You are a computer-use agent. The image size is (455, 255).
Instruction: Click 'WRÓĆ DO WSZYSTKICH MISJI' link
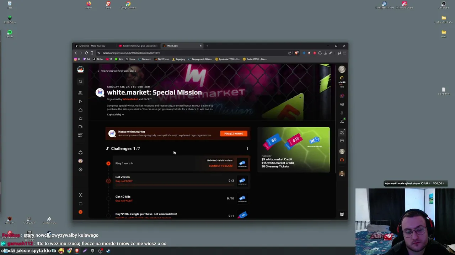[117, 71]
